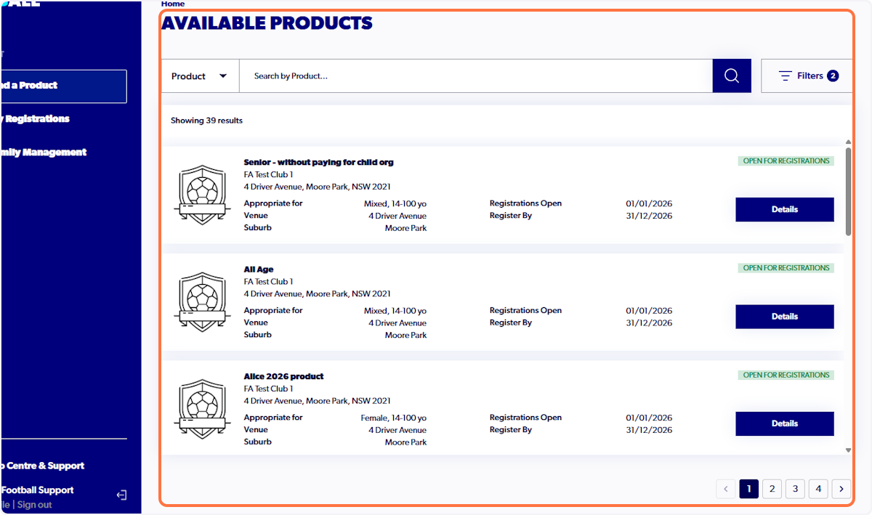This screenshot has height=515, width=872.
Task: Click the Available Products heading
Action: (267, 23)
